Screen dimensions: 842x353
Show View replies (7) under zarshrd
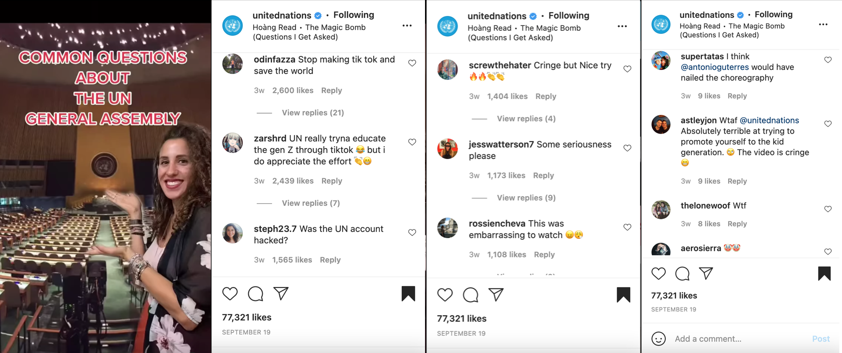coord(310,203)
